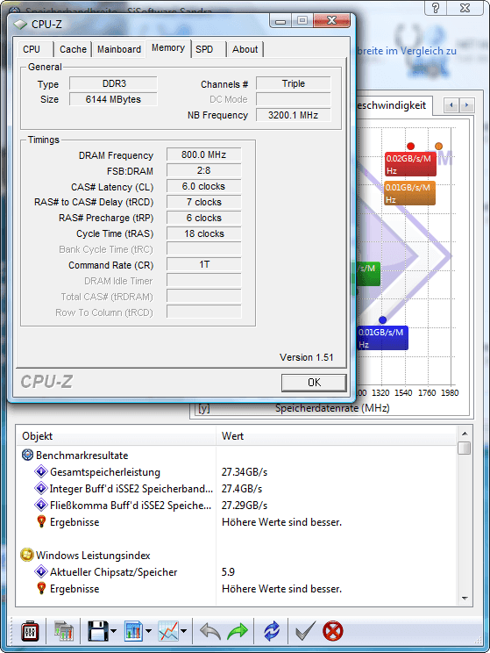This screenshot has width=490, height=653.
Task: Select the Benchmarkresultate row
Action: tap(237, 456)
